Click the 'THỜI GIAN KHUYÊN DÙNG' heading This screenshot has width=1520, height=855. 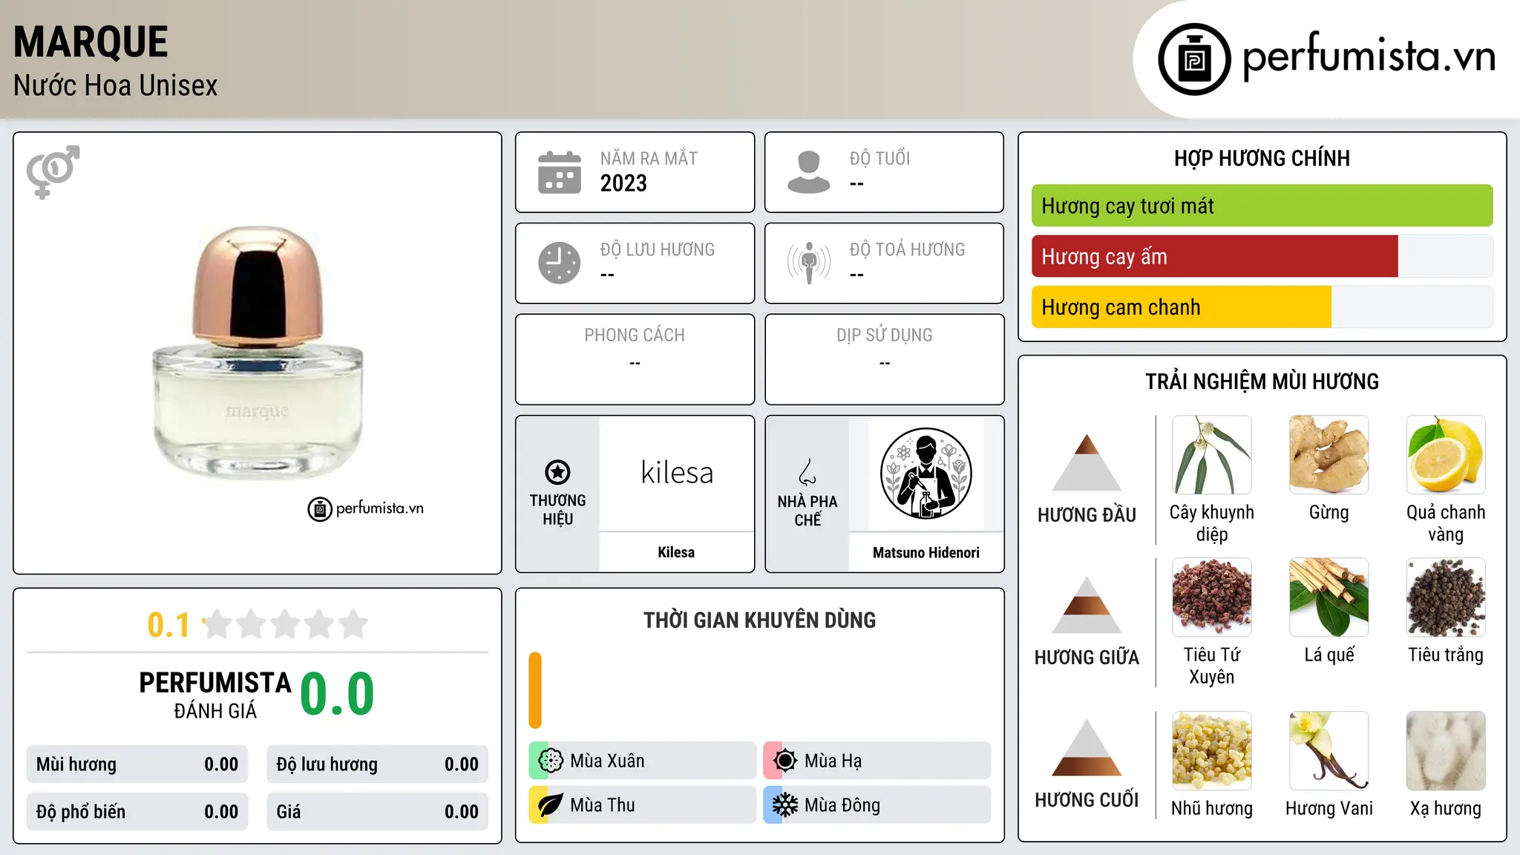759,620
